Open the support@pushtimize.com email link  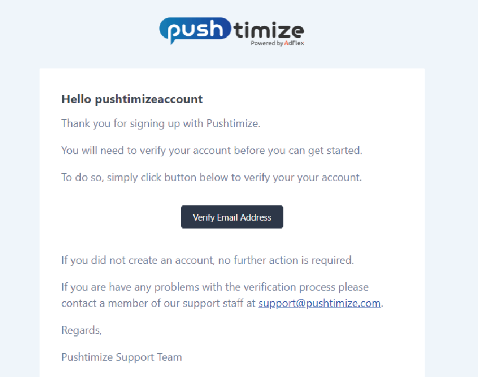point(320,303)
